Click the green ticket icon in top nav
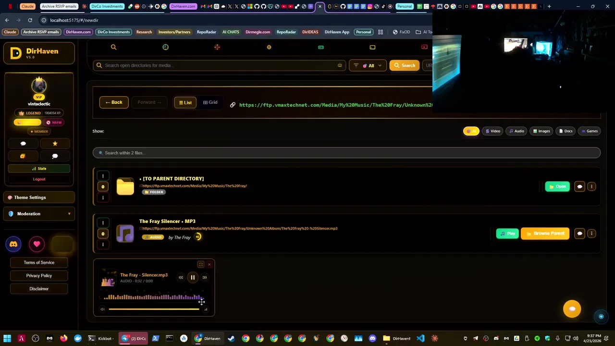 coord(321,47)
